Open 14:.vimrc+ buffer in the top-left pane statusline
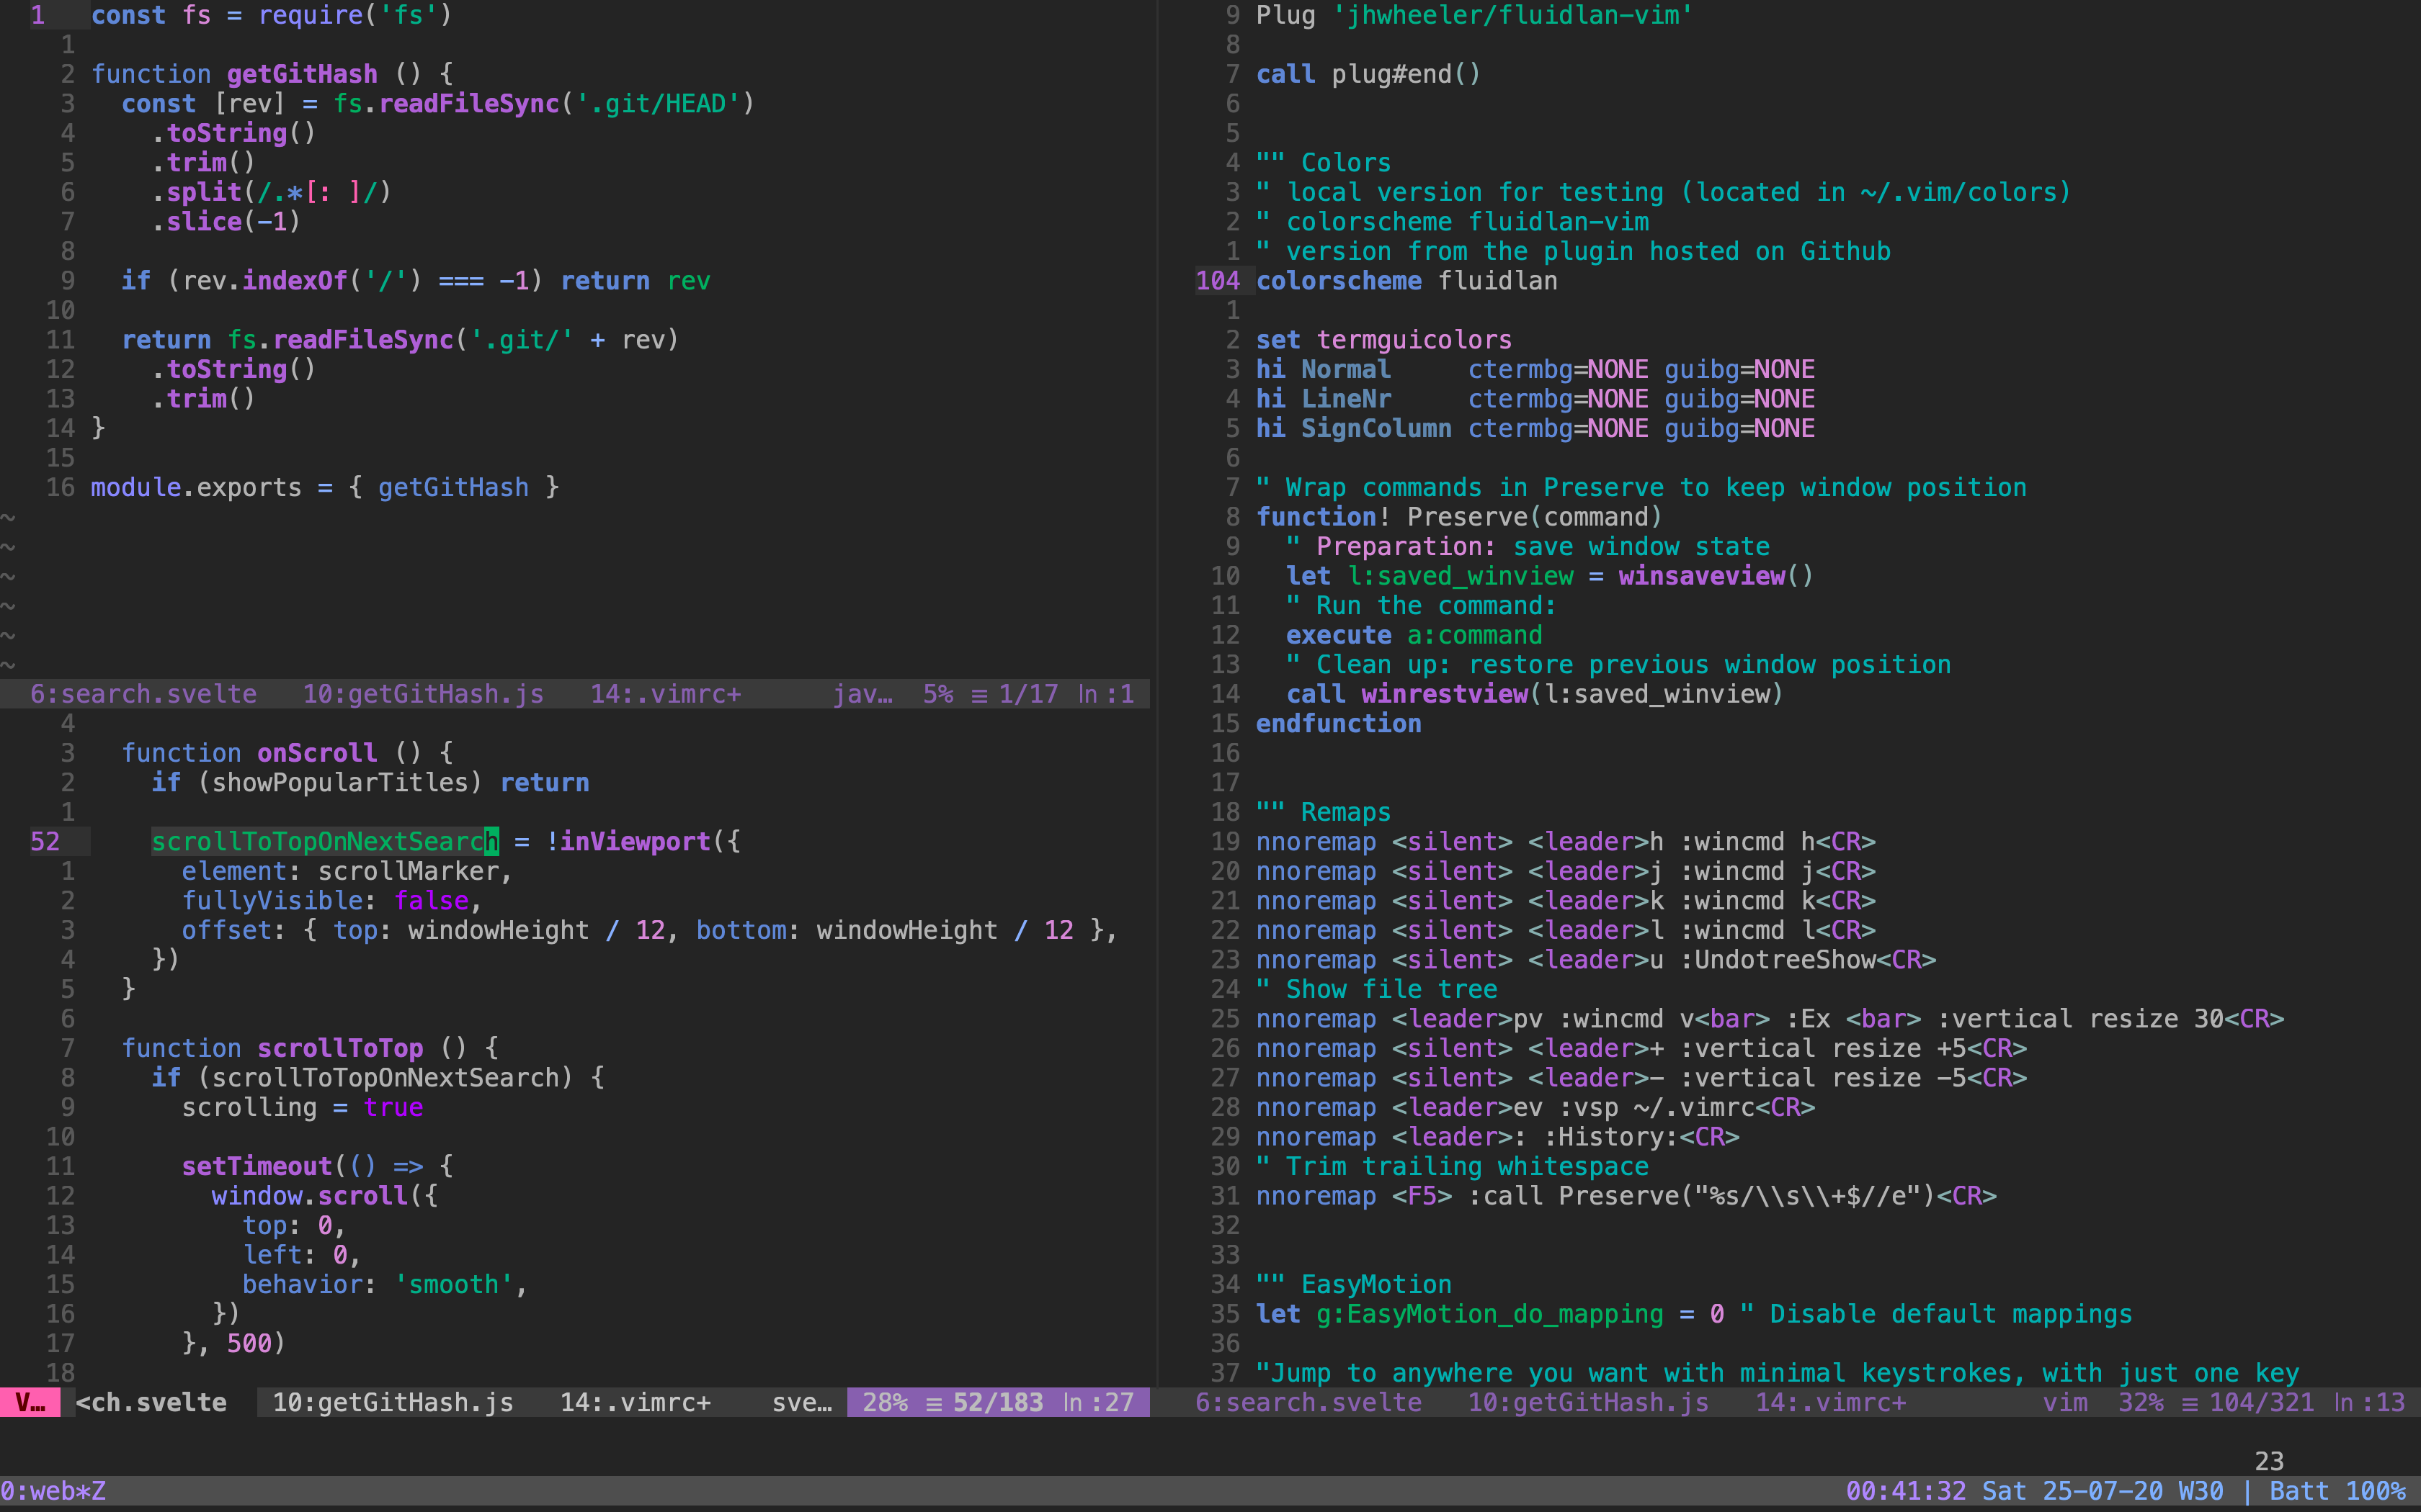 pos(665,694)
